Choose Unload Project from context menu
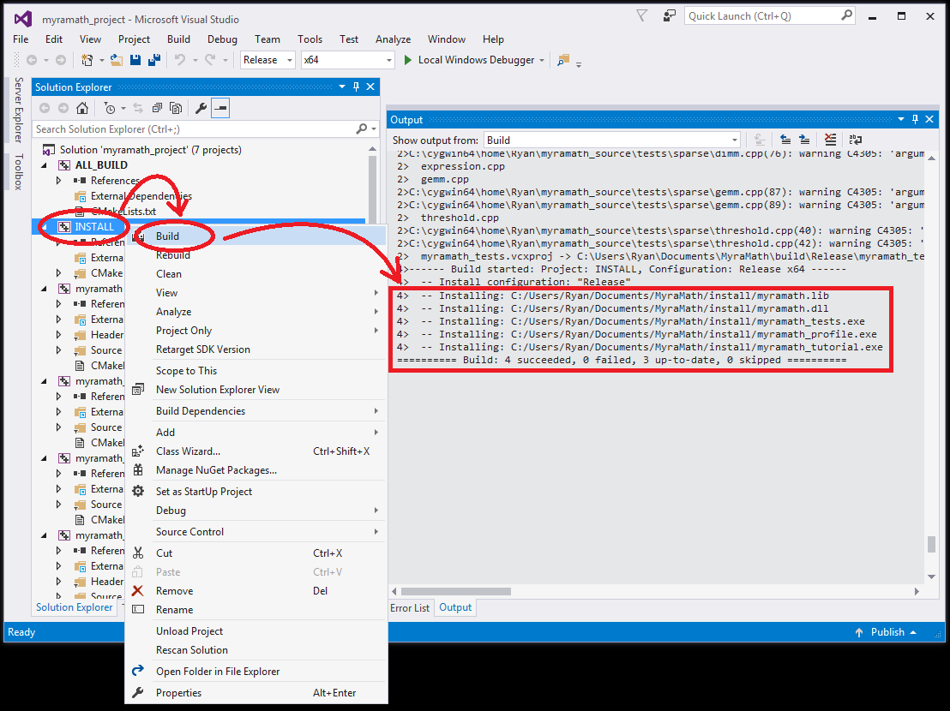 tap(257, 631)
